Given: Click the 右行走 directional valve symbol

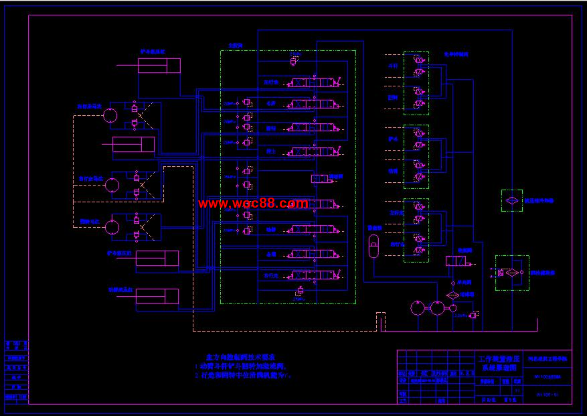Looking at the screenshot, I should [x=313, y=275].
